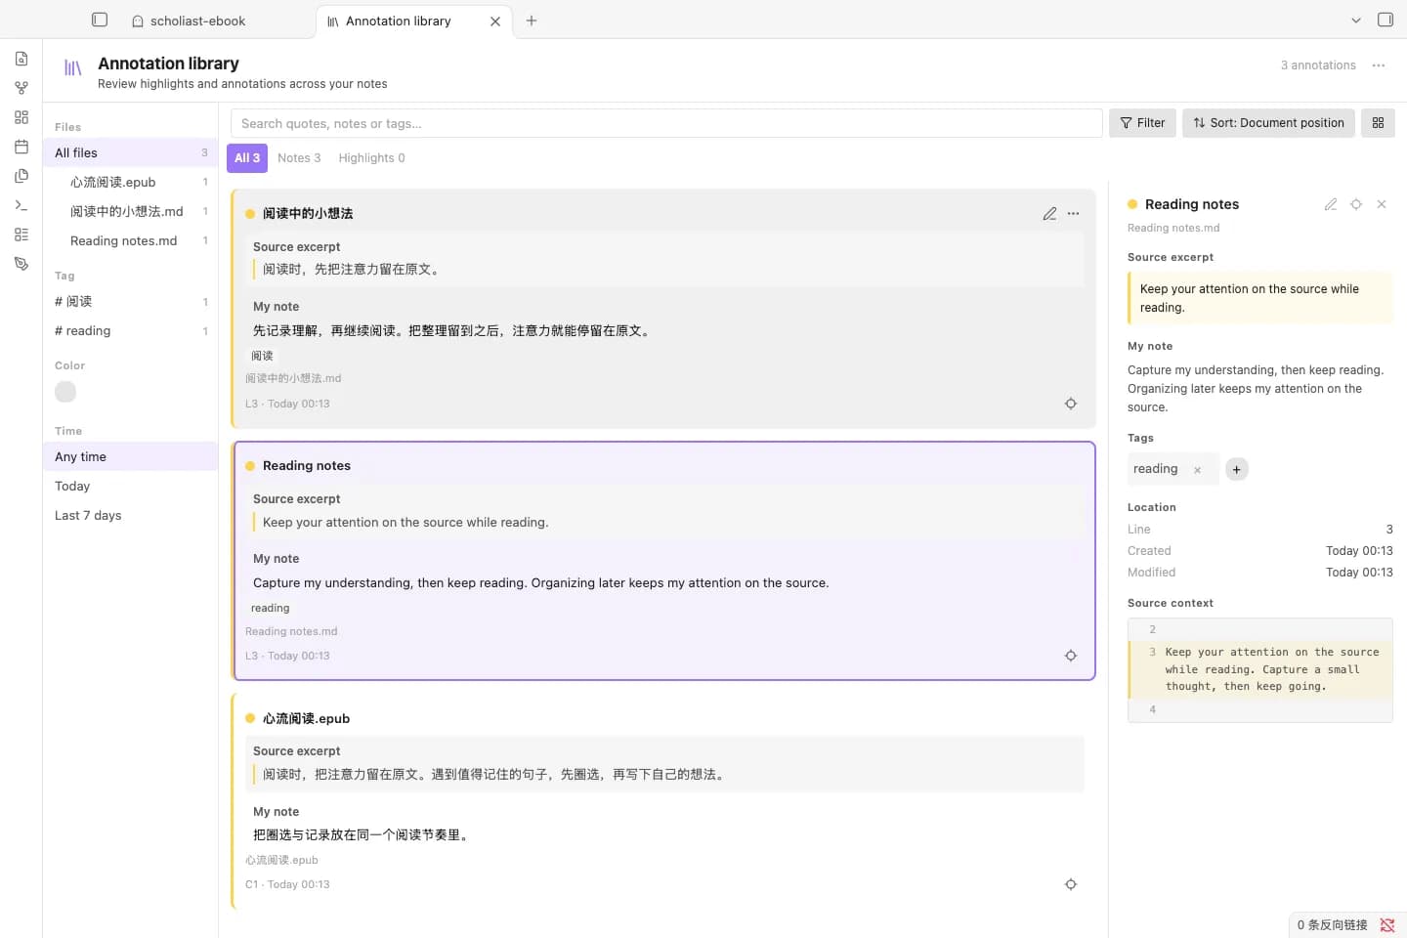Filter by the gray color swatch
The height and width of the screenshot is (938, 1407).
65,392
